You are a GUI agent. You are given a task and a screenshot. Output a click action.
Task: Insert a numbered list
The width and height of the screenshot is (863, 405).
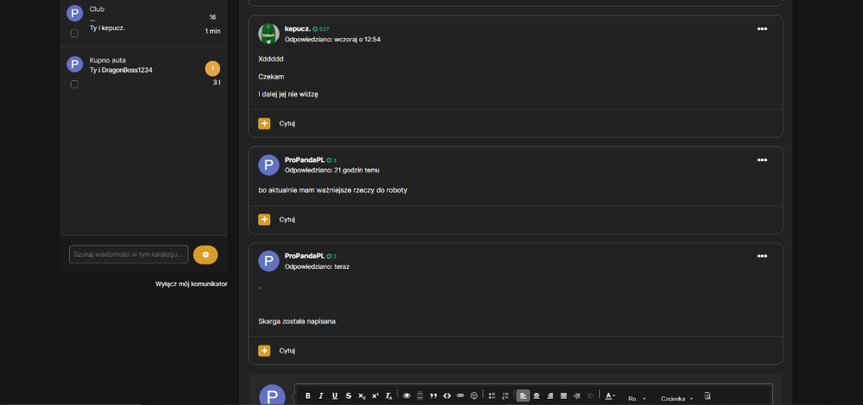coord(505,396)
